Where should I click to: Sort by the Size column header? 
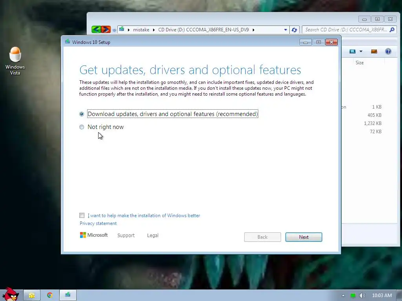360,63
